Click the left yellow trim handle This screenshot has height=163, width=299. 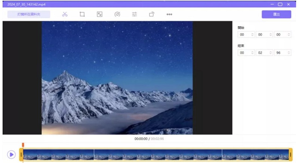click(x=21, y=155)
